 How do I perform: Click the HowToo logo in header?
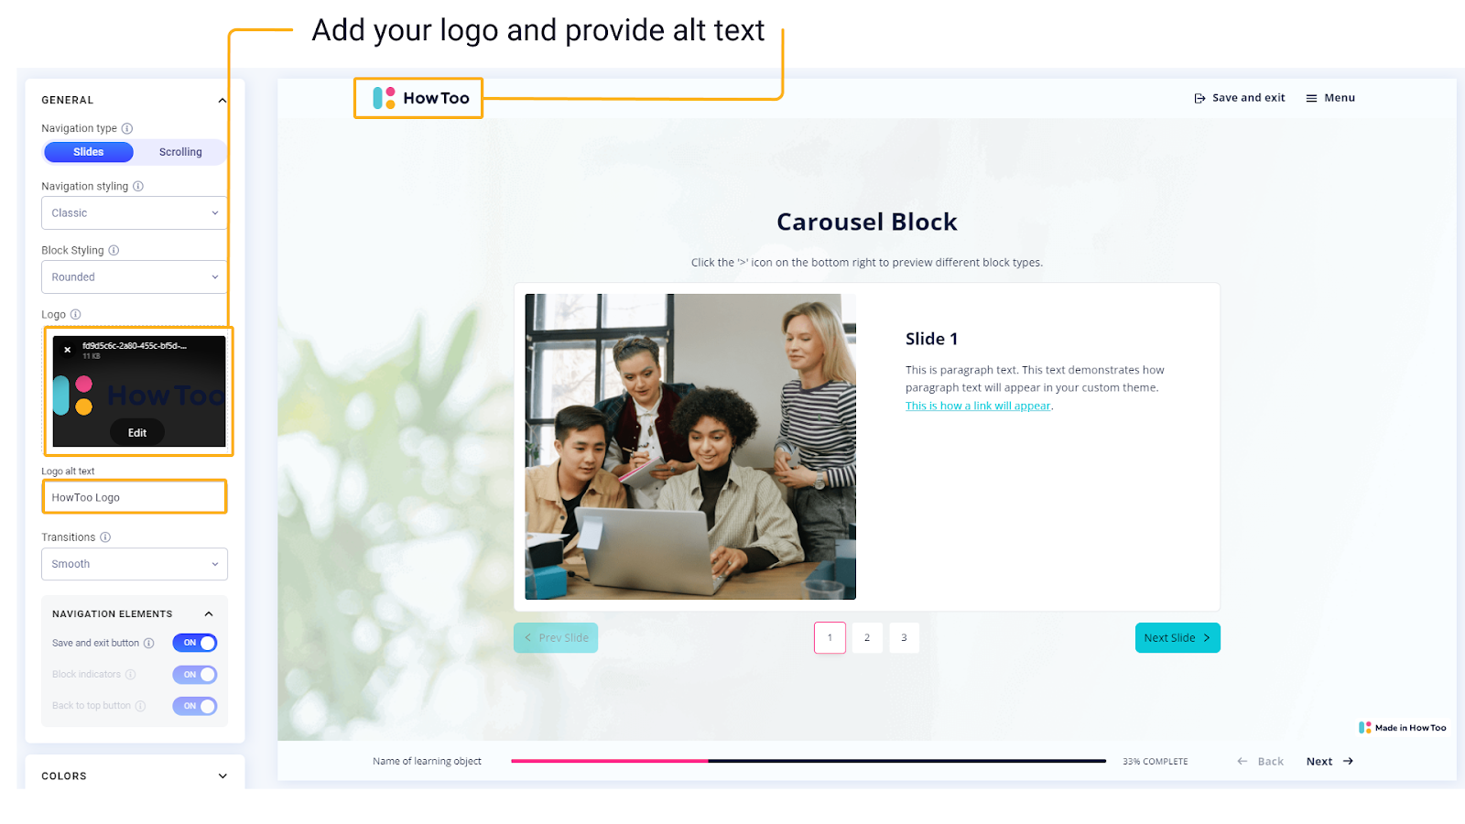coord(419,98)
